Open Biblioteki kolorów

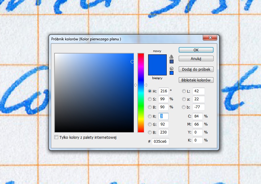coord(196,80)
